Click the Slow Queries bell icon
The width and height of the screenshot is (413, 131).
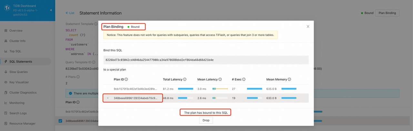[x=6, y=72]
